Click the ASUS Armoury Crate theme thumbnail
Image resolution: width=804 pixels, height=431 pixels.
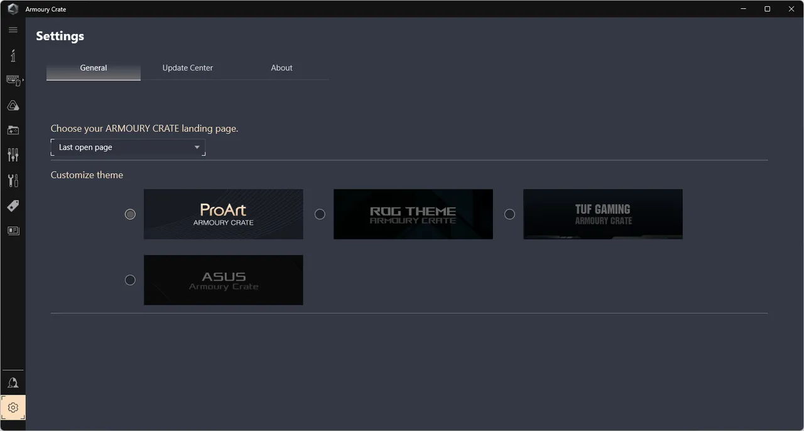click(x=224, y=280)
